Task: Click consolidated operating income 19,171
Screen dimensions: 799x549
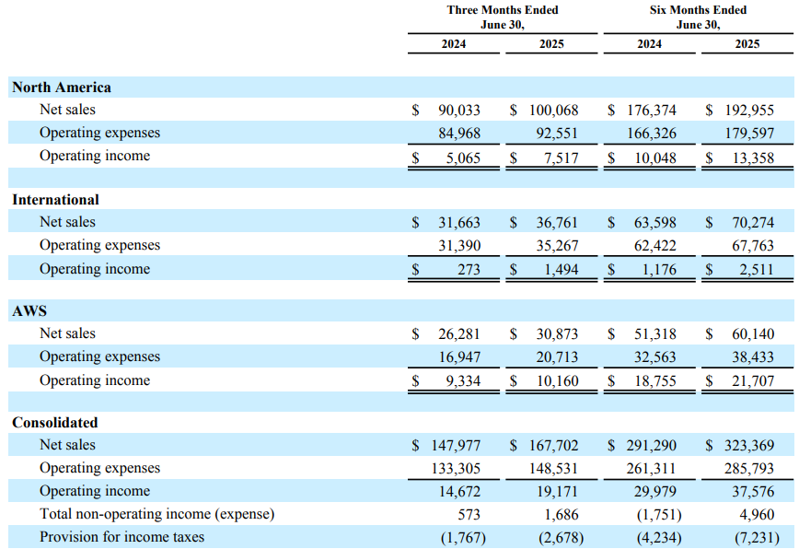Action: 557,491
